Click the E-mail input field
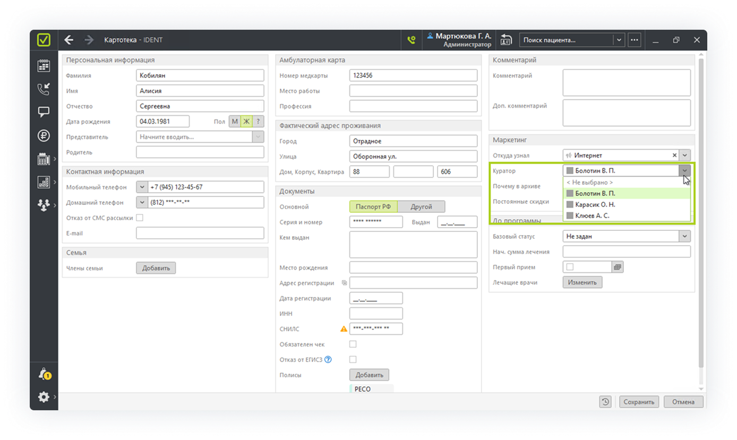Image resolution: width=737 pixels, height=440 pixels. (x=200, y=233)
